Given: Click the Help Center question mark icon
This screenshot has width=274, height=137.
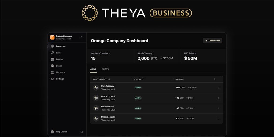Looking at the screenshot, I should (52, 132).
